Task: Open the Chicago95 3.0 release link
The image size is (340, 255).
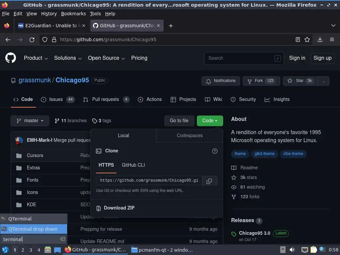Action: point(255,233)
